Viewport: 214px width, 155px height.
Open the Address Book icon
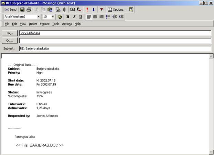click(x=72, y=10)
